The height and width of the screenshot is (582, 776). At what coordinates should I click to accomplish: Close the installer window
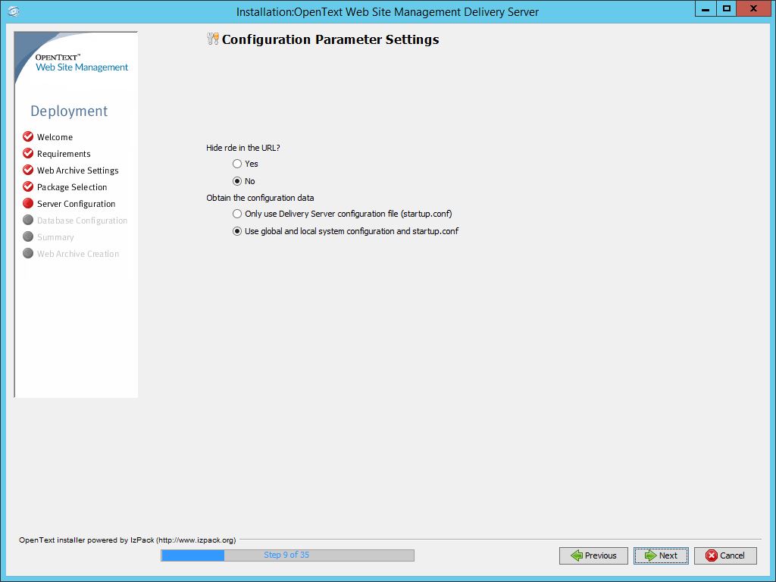coord(754,9)
